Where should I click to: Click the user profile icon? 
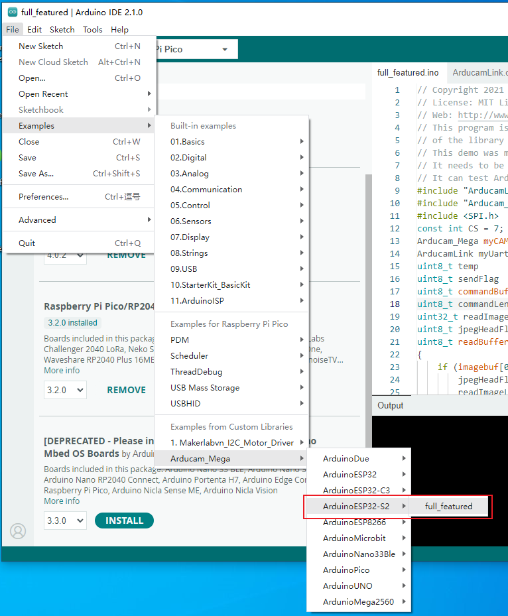tap(18, 531)
